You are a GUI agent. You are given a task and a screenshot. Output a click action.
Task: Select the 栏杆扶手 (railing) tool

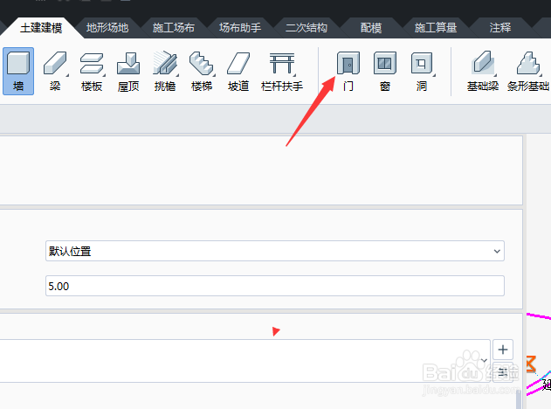282,72
